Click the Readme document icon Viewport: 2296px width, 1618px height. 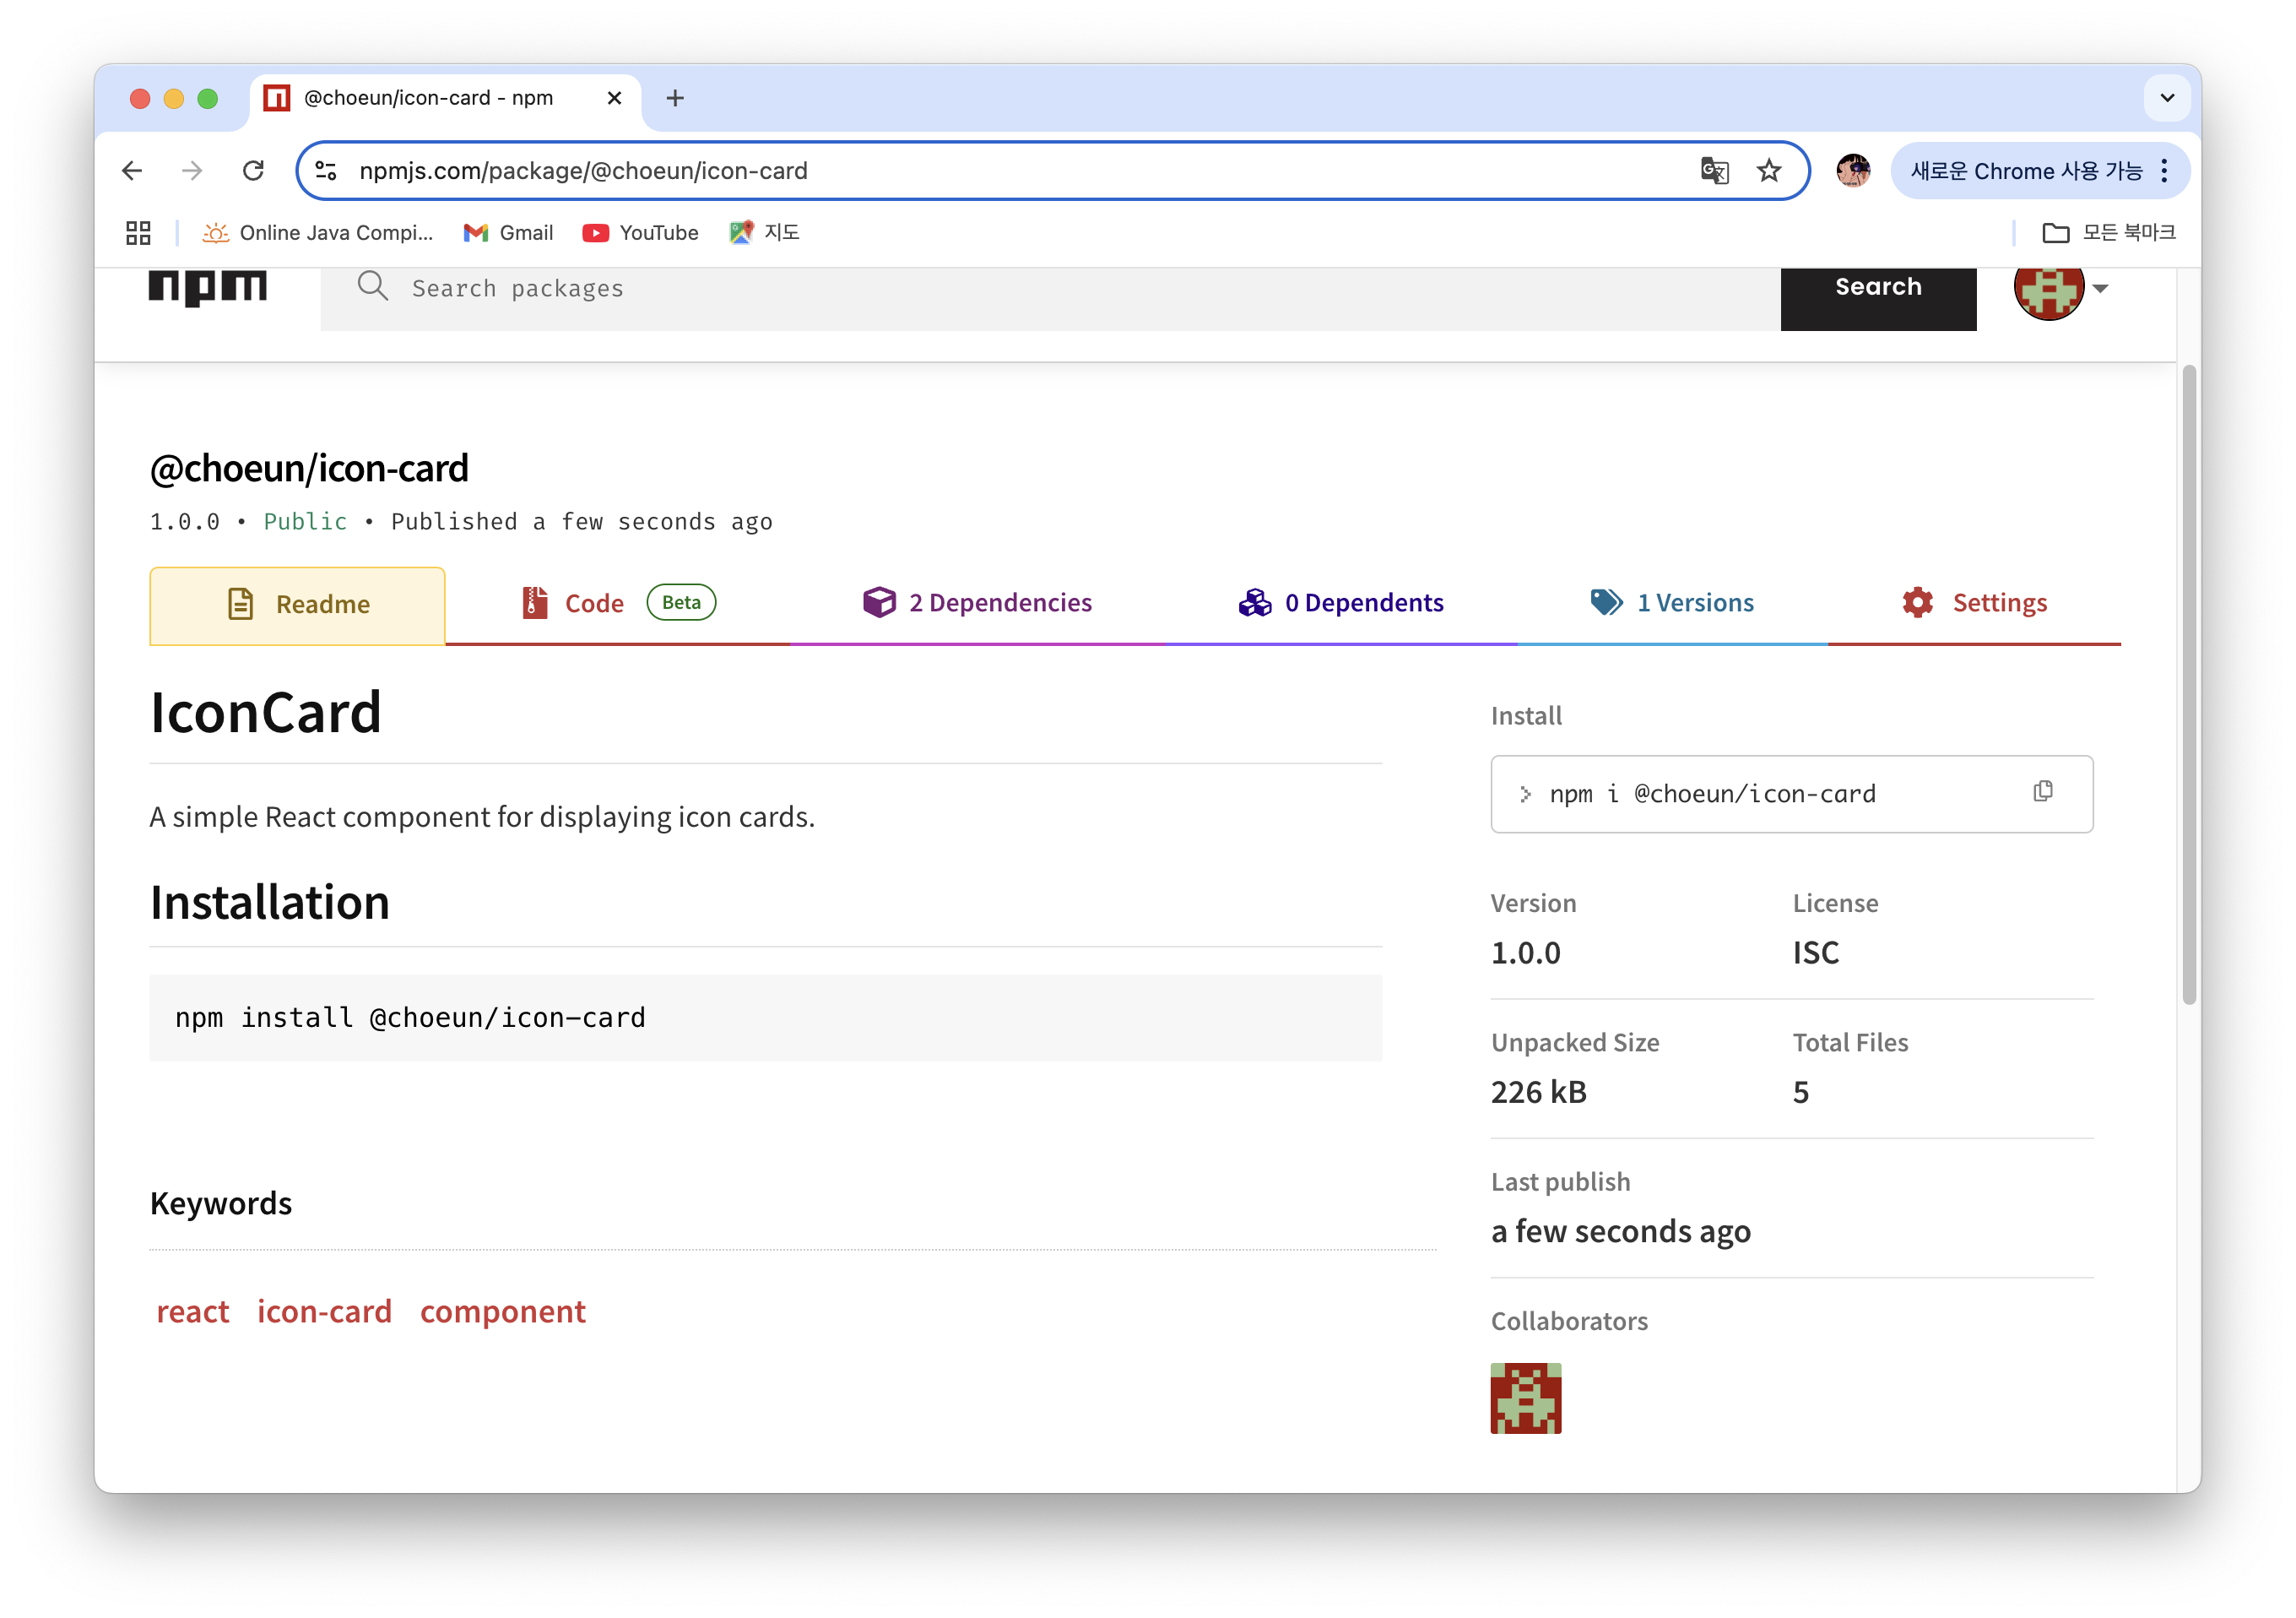tap(240, 604)
